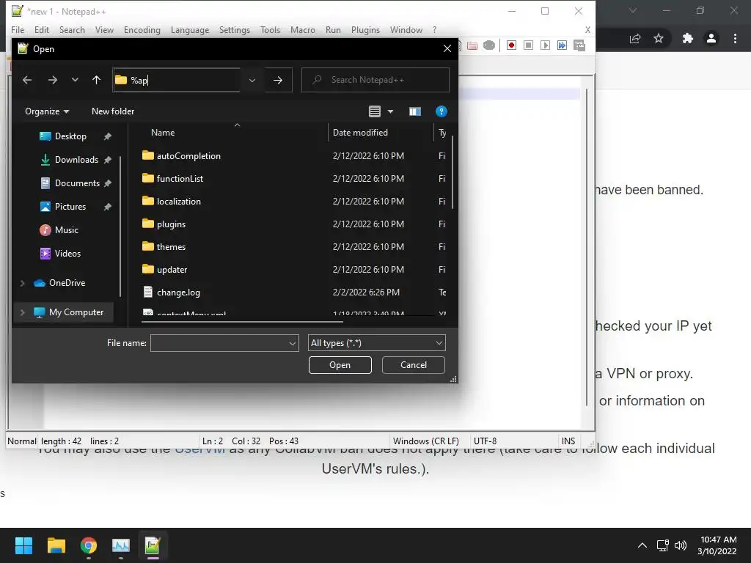751x563 pixels.
Task: Toggle the preview pane
Action: point(415,111)
